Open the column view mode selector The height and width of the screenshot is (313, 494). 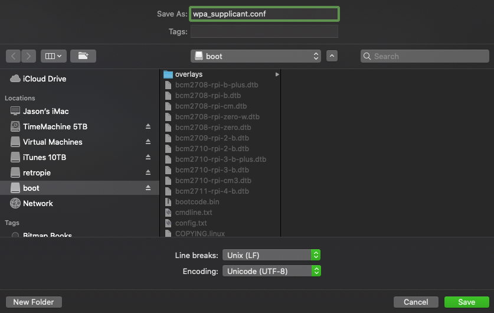[53, 56]
